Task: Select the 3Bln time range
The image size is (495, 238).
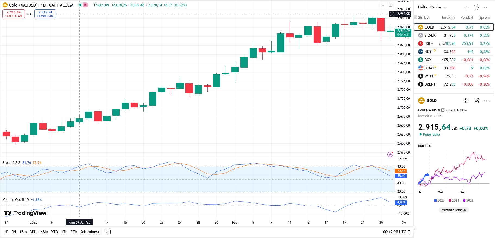Action: pos(34,232)
